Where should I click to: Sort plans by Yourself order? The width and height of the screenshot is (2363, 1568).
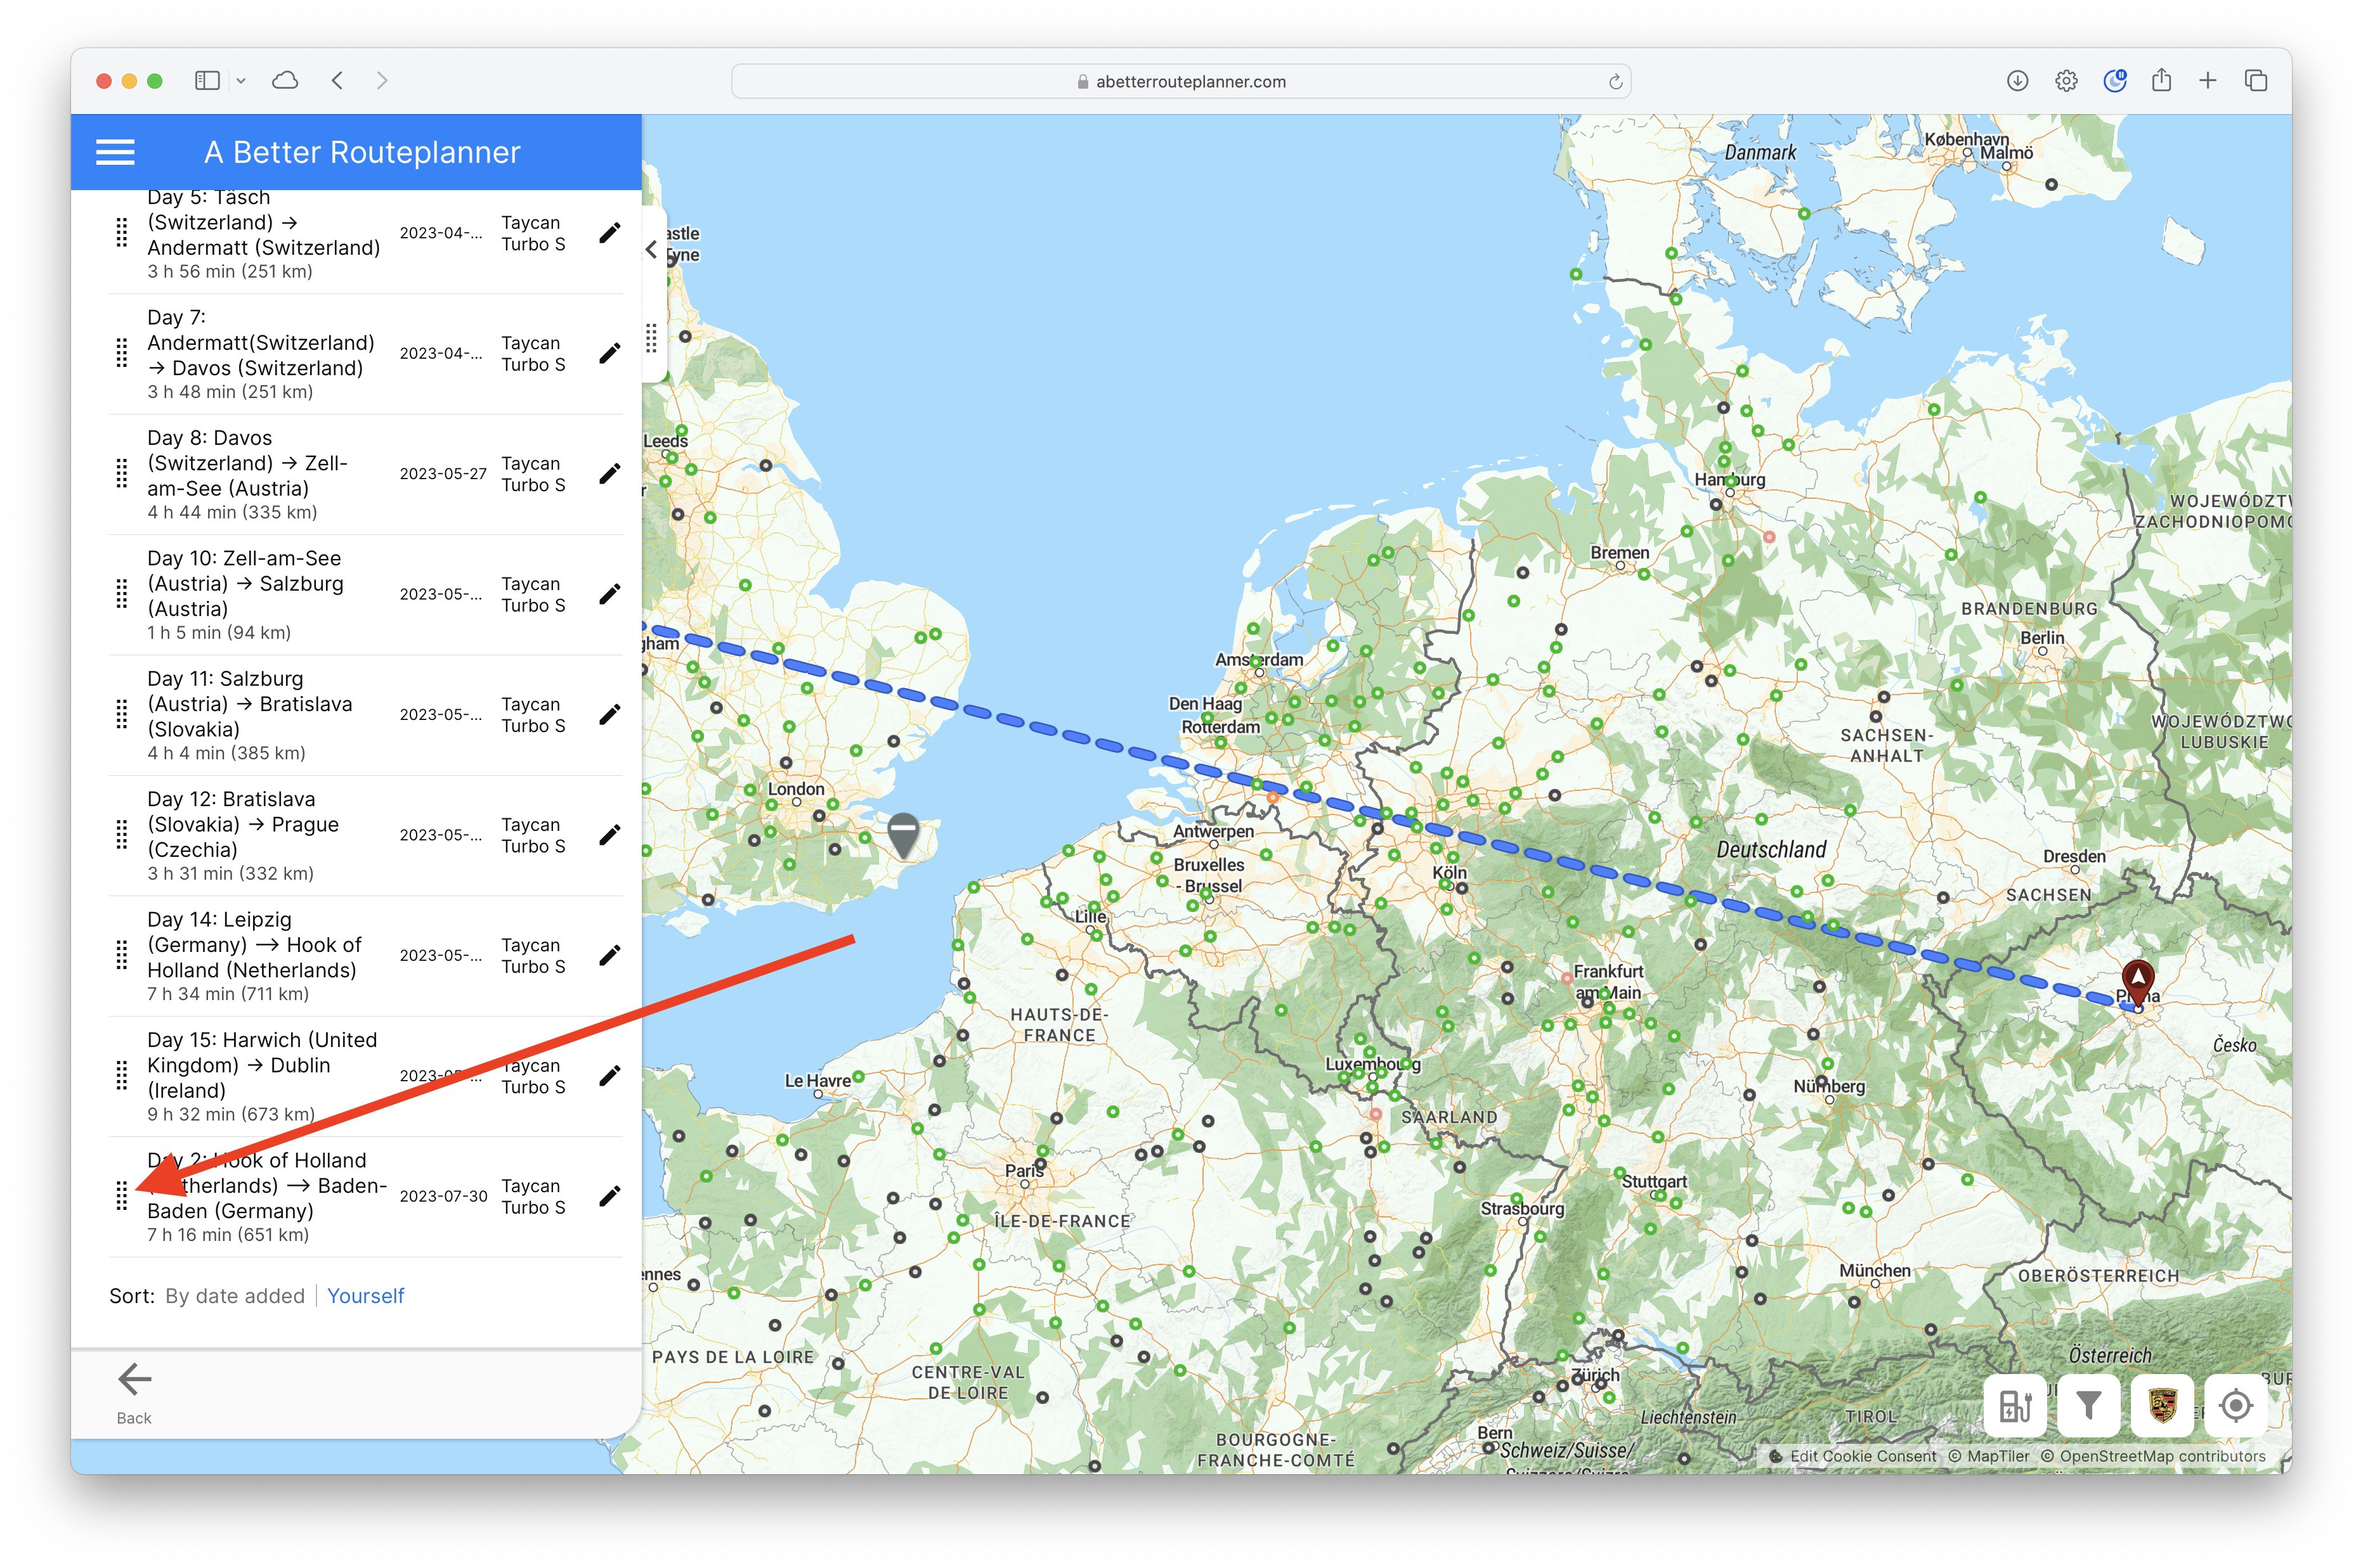[365, 1296]
